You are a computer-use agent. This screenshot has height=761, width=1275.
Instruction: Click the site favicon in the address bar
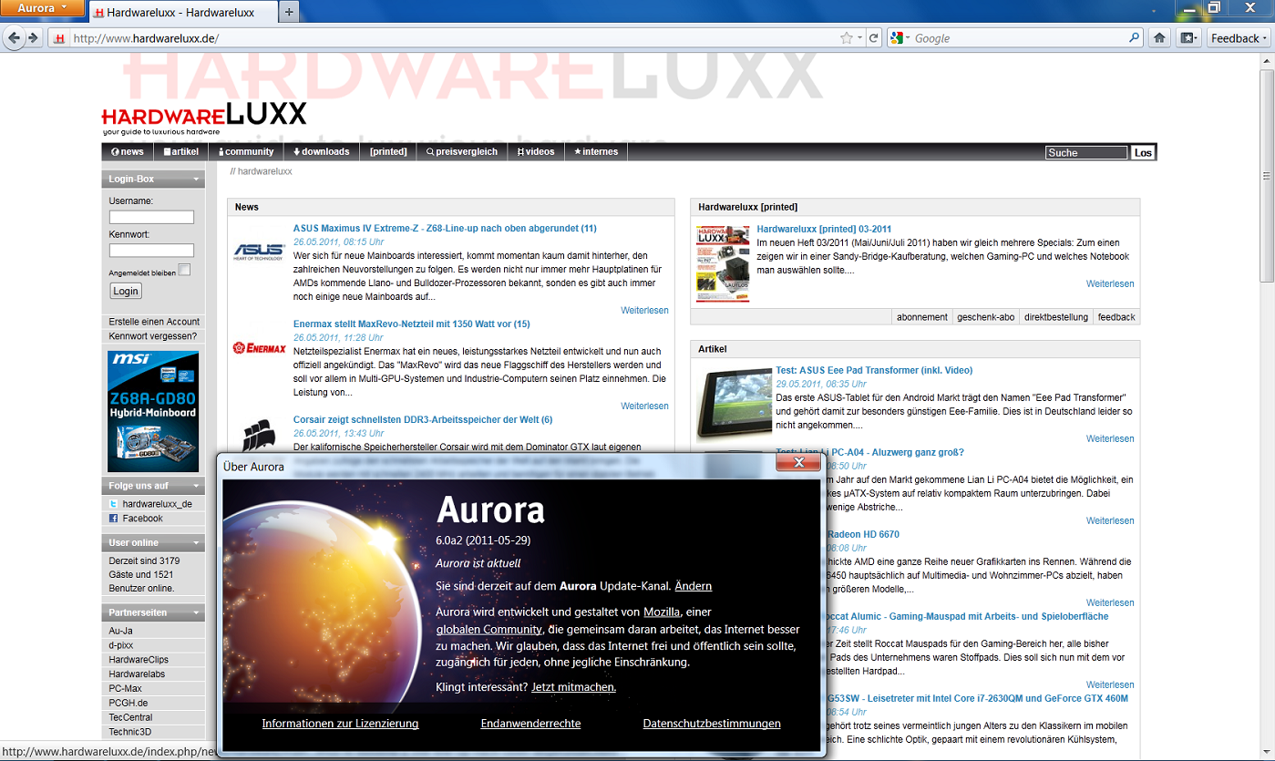(59, 38)
